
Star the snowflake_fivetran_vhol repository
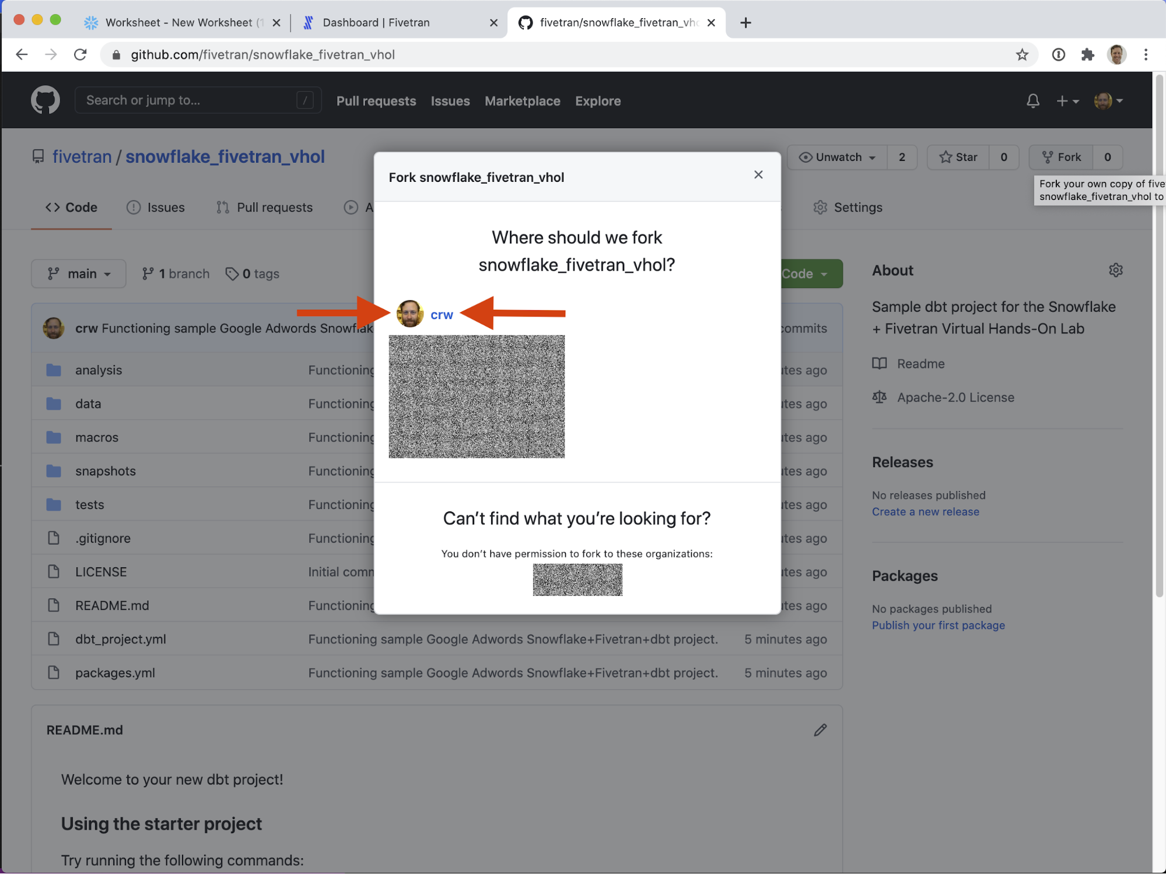click(x=958, y=157)
